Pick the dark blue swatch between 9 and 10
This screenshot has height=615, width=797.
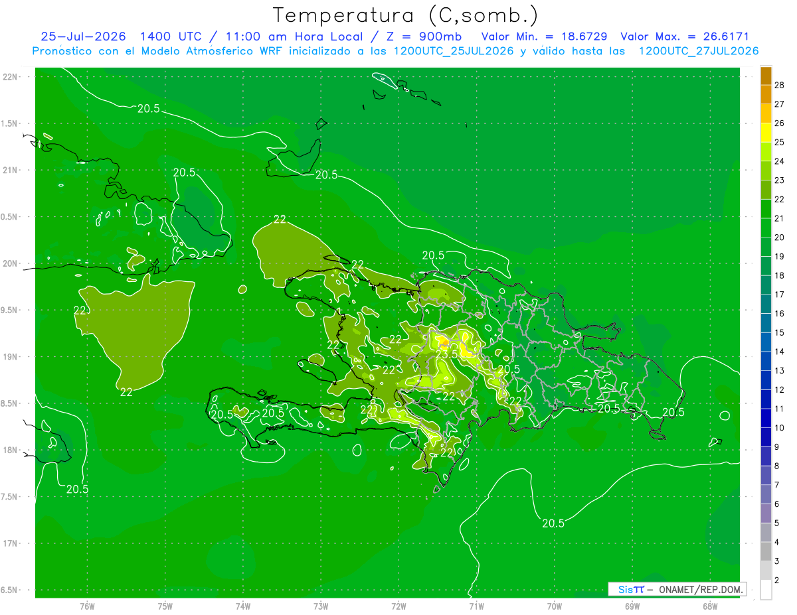[766, 437]
